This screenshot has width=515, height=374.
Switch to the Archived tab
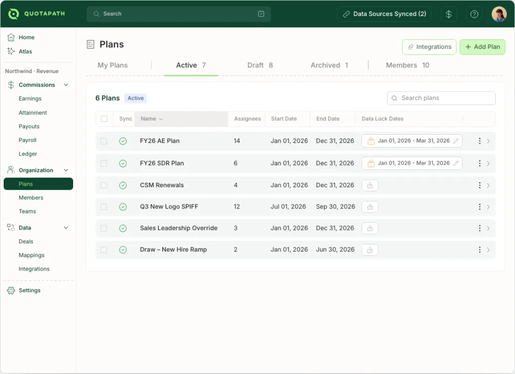[329, 65]
